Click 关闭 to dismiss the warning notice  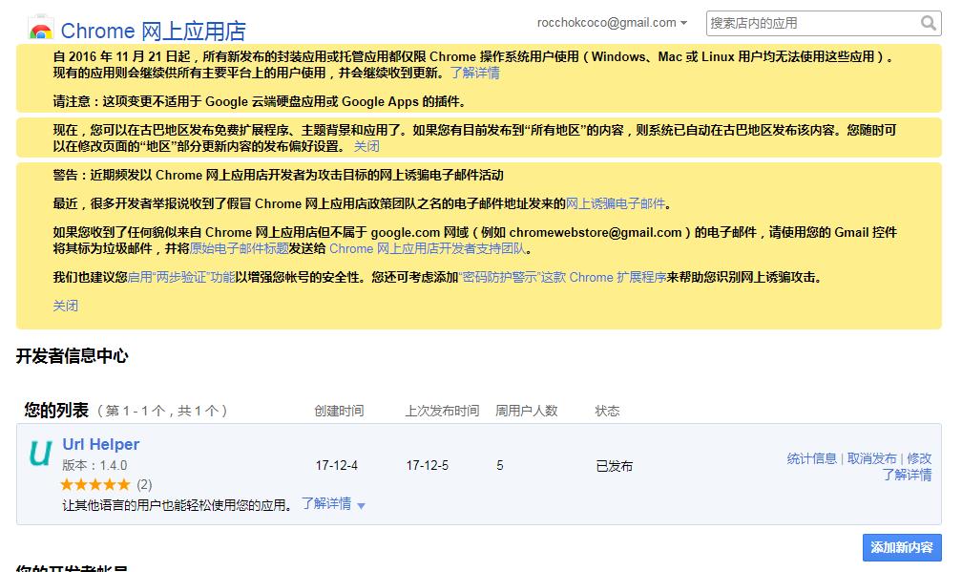click(66, 306)
